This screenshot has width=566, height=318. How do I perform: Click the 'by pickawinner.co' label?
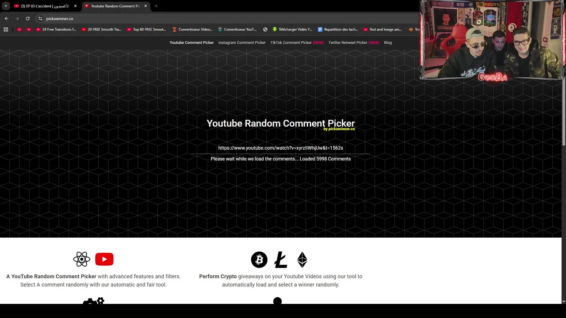pos(339,129)
